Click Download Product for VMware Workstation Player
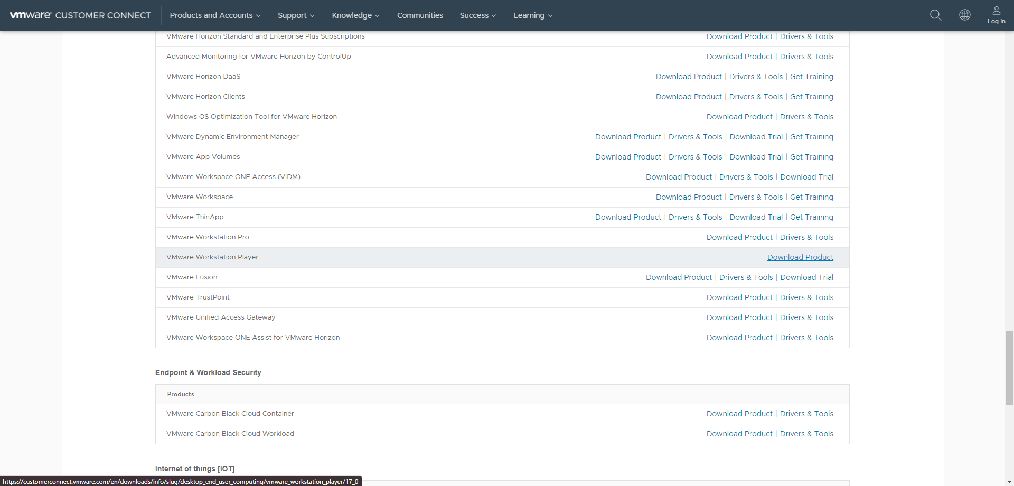 click(800, 257)
